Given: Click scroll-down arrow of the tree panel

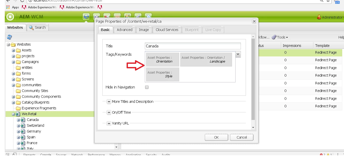Looking at the screenshot, I should [x=117, y=147].
